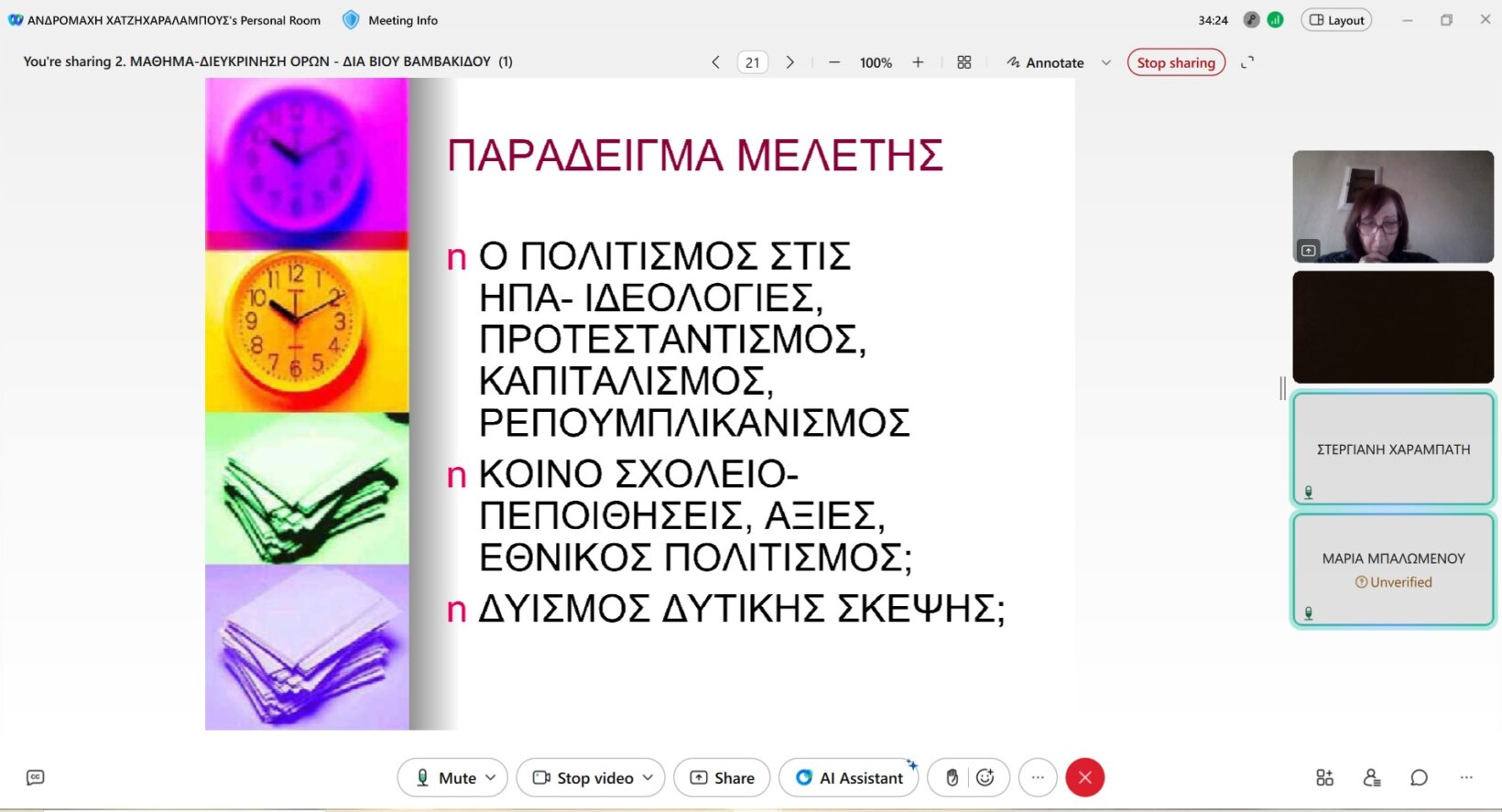Toggle the Annotate tool
Viewport: 1502px width, 812px height.
pyautogui.click(x=1045, y=62)
